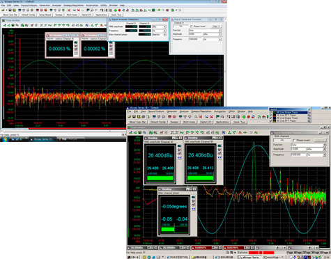Toggle Phase invert in the Channel A generator panel

click(192, 26)
